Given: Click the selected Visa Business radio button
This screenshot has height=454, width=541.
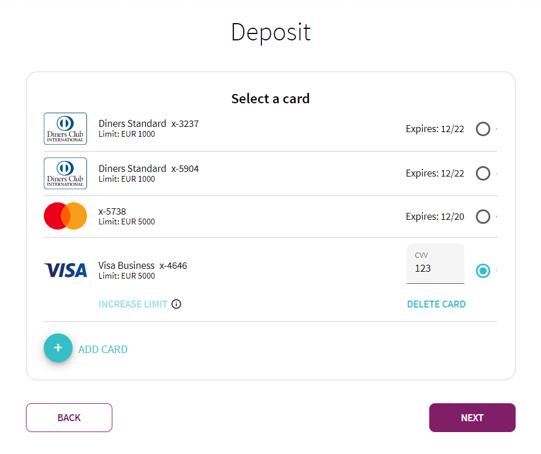Looking at the screenshot, I should (x=483, y=271).
